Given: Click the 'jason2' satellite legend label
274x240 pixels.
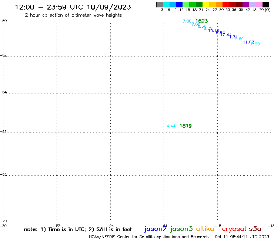Looking at the screenshot, I should pos(156,229).
